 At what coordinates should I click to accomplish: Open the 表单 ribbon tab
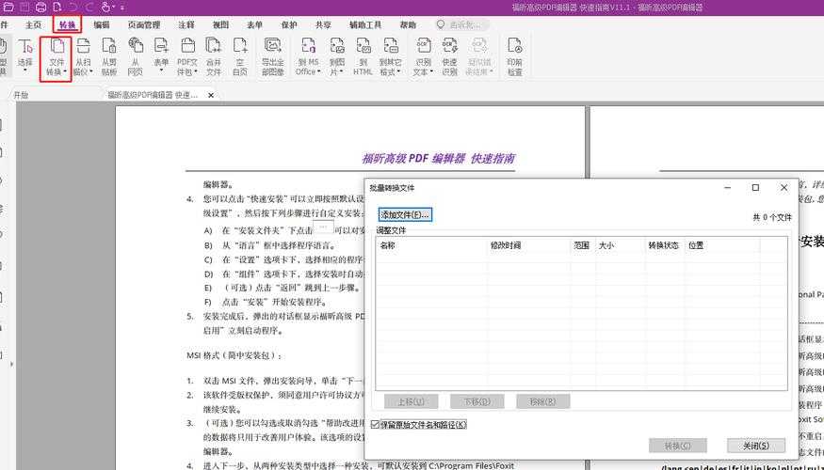point(255,24)
